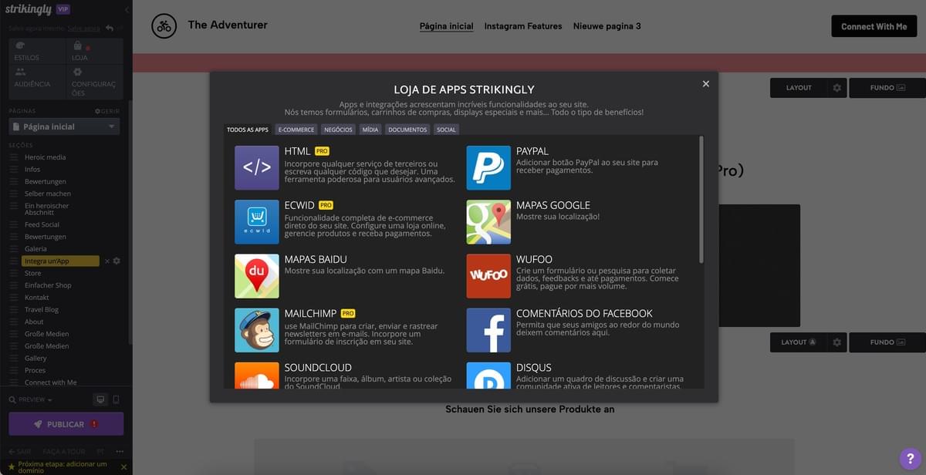Pick the MailChimp app icon
This screenshot has width=926, height=475.
257,330
